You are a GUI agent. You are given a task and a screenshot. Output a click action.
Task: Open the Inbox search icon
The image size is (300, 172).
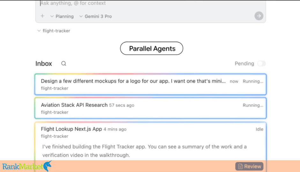pos(64,63)
